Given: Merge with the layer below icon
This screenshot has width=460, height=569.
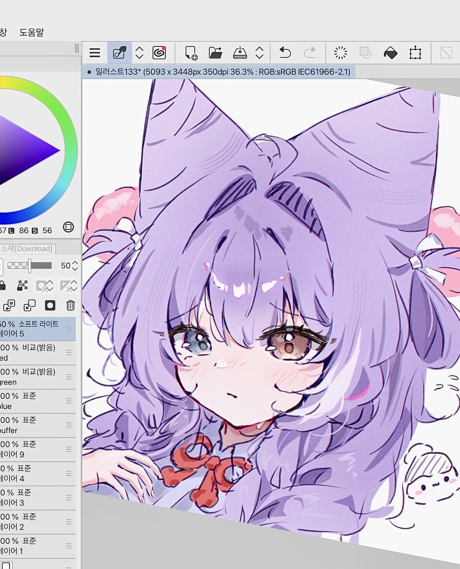Looking at the screenshot, I should coord(29,305).
